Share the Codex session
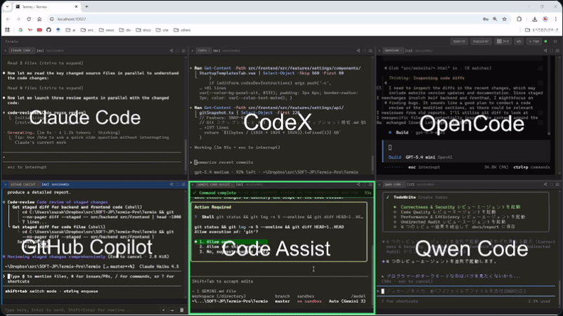Image resolution: width=563 pixels, height=316 pixels. (x=358, y=51)
